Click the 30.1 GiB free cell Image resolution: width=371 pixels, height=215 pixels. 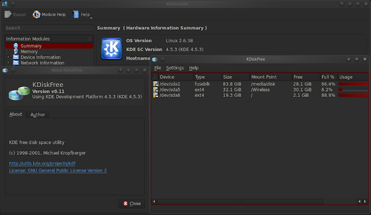(x=303, y=90)
